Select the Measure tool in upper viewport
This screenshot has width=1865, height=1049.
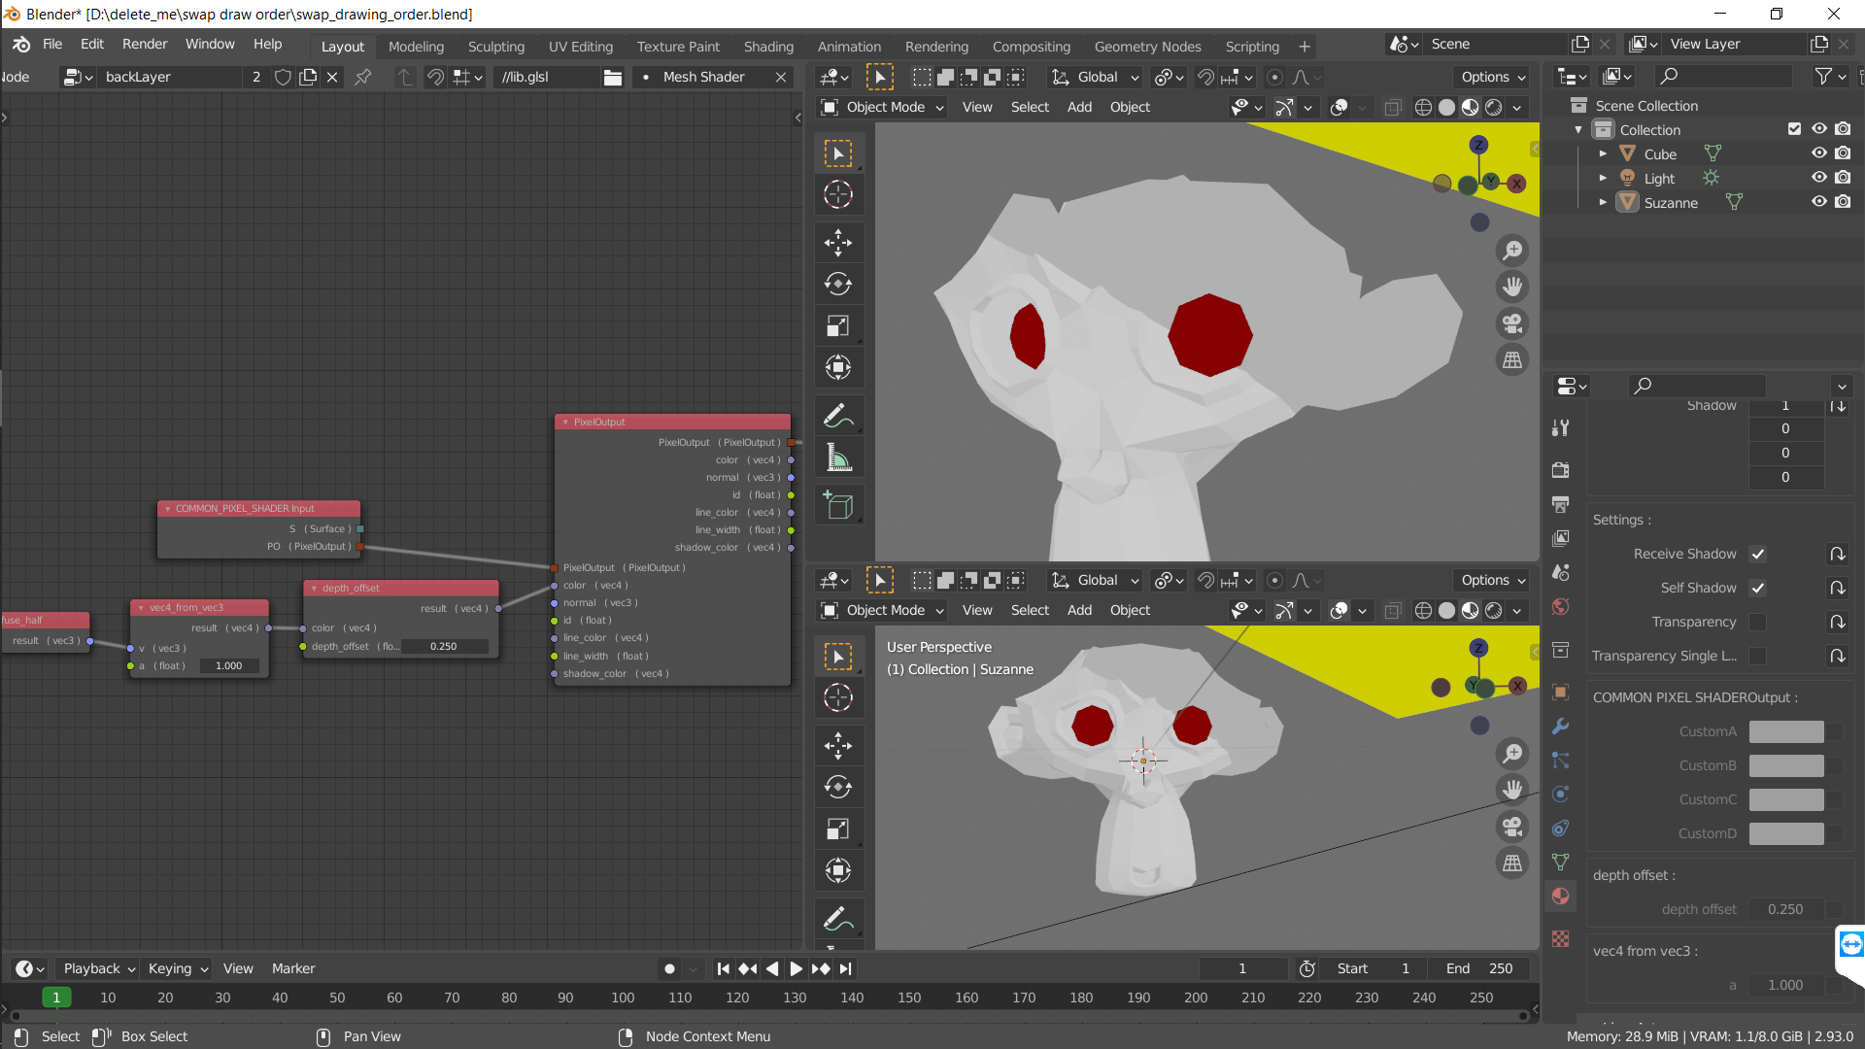coord(838,457)
